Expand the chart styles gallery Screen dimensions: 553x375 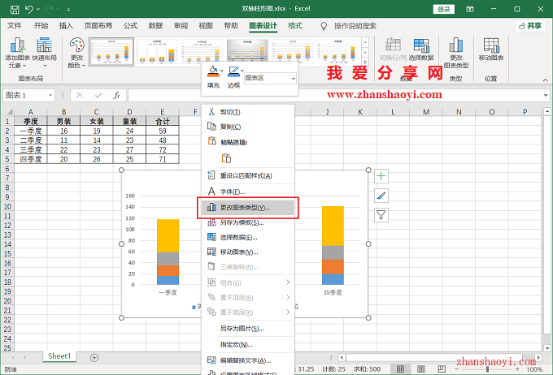click(365, 61)
